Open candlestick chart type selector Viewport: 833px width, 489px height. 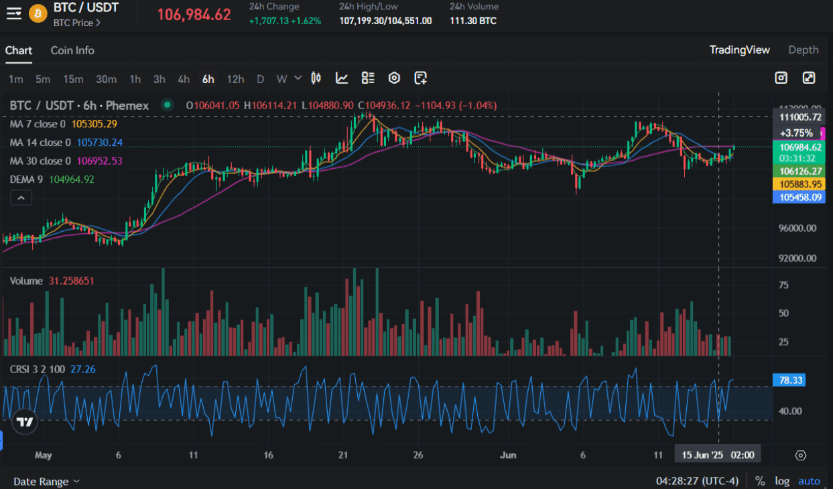click(x=316, y=78)
